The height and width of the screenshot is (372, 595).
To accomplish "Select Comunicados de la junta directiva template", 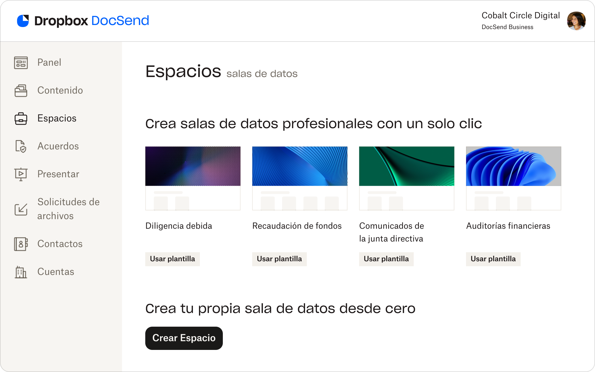I will click(x=385, y=259).
